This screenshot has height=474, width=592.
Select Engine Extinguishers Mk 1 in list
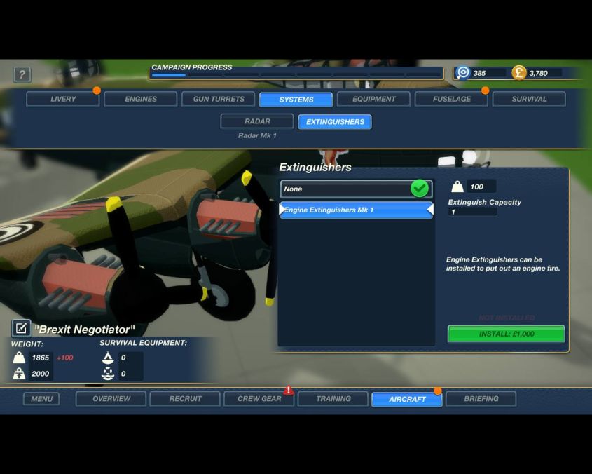tap(356, 210)
